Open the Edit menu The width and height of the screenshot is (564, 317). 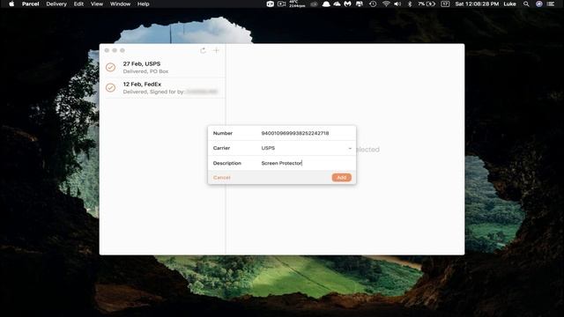78,4
